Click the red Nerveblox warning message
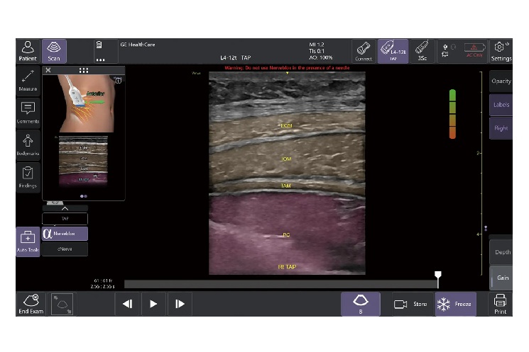This screenshot has height=352, width=529. click(287, 68)
